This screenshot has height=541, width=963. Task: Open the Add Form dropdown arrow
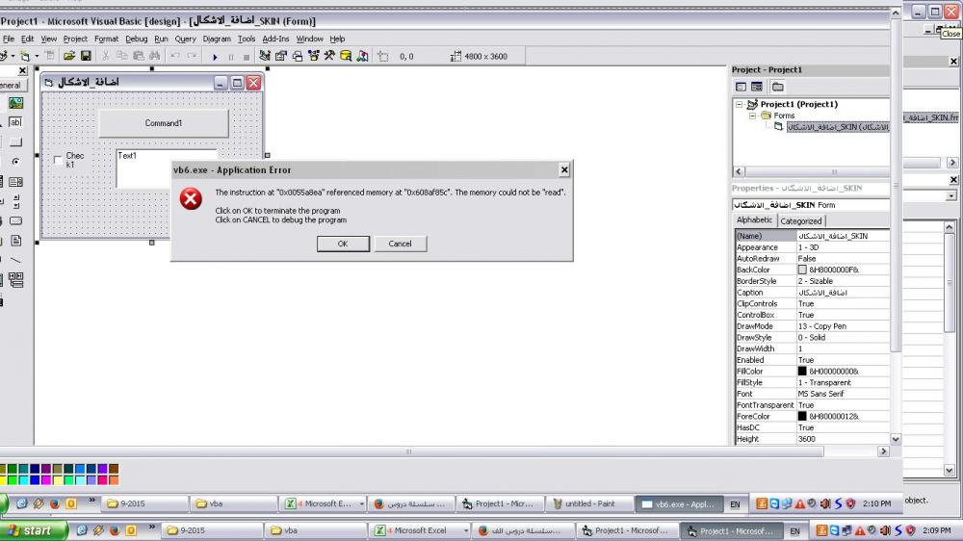click(x=37, y=56)
